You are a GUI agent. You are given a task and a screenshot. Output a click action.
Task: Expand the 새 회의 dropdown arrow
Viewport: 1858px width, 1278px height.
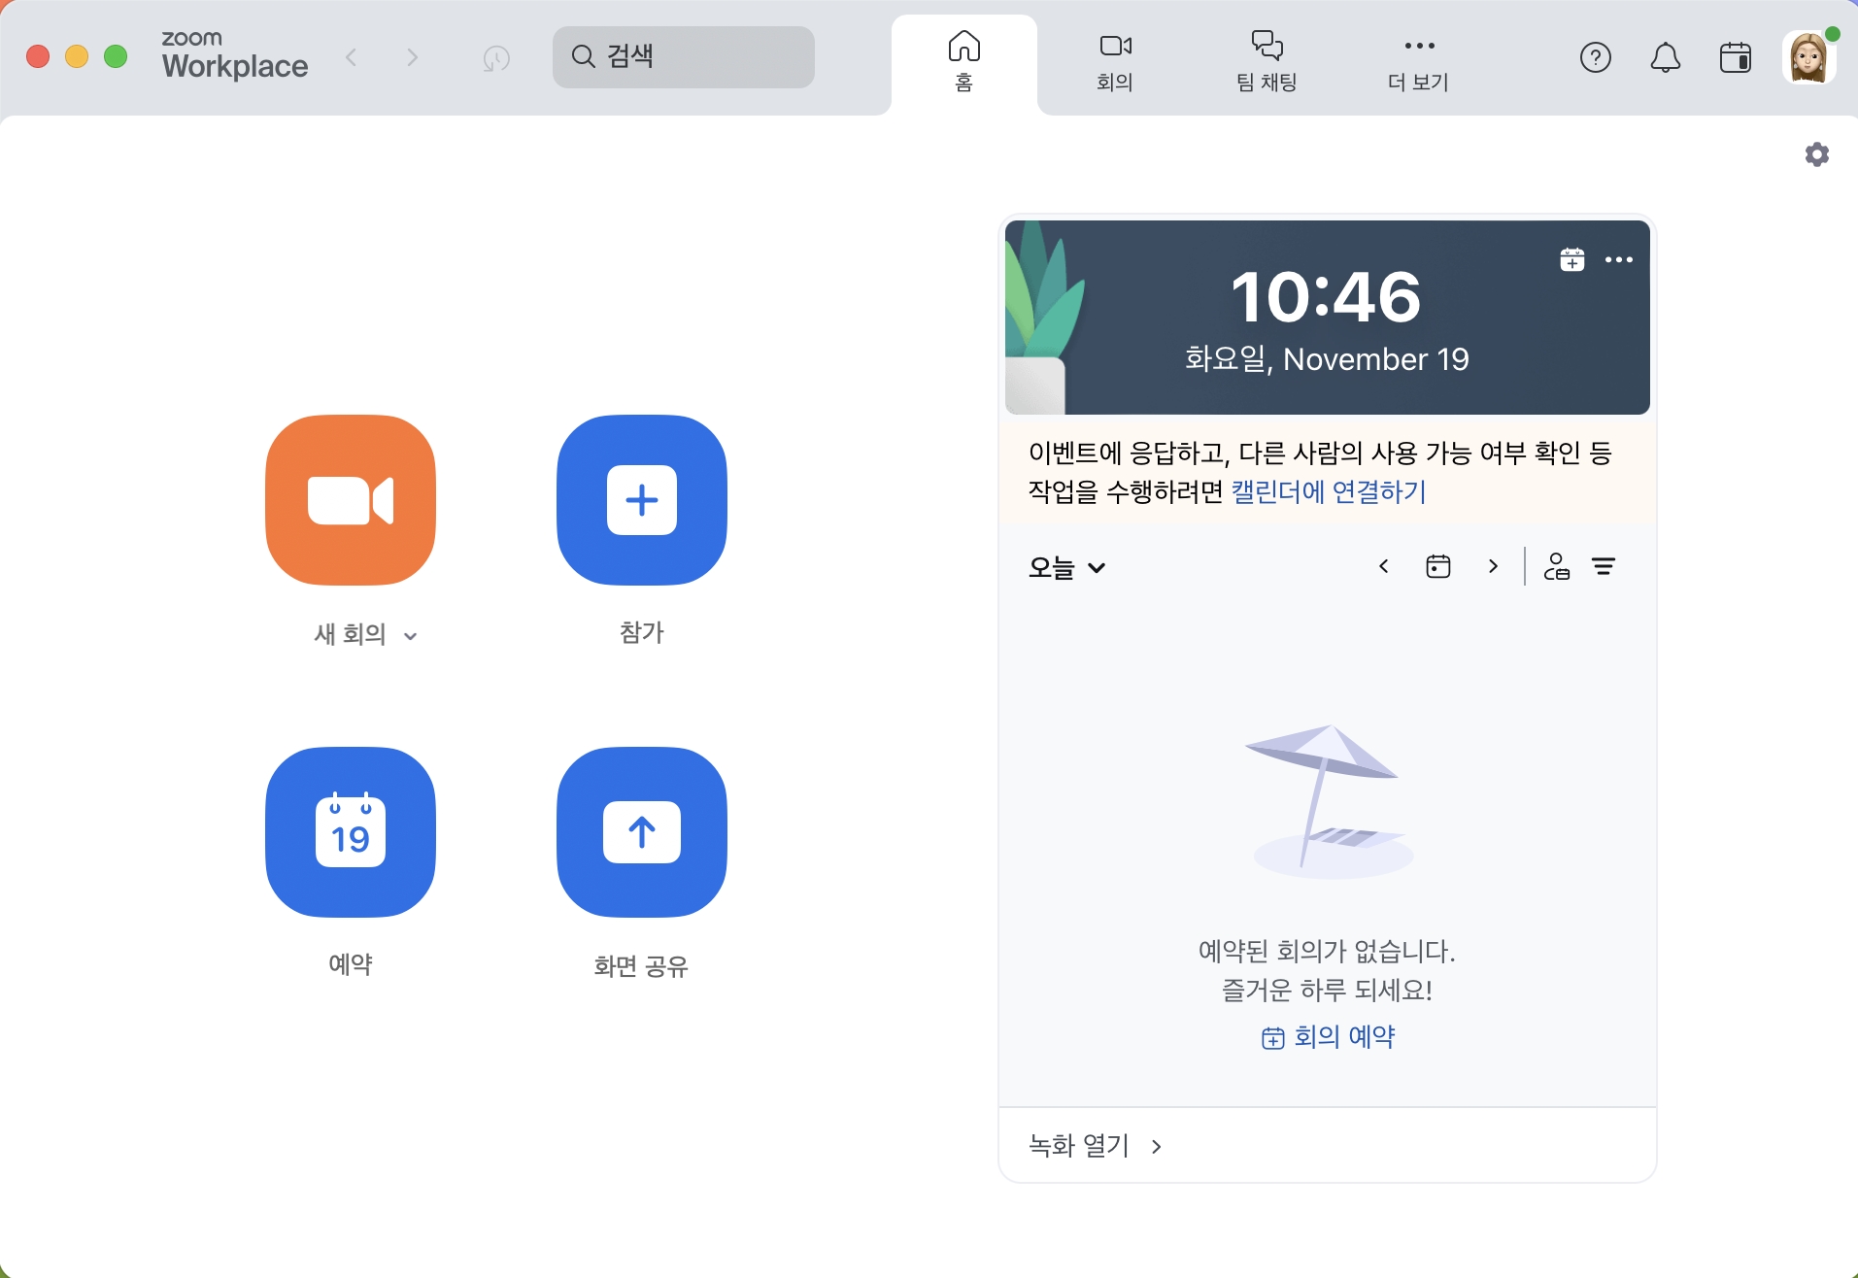pyautogui.click(x=412, y=634)
